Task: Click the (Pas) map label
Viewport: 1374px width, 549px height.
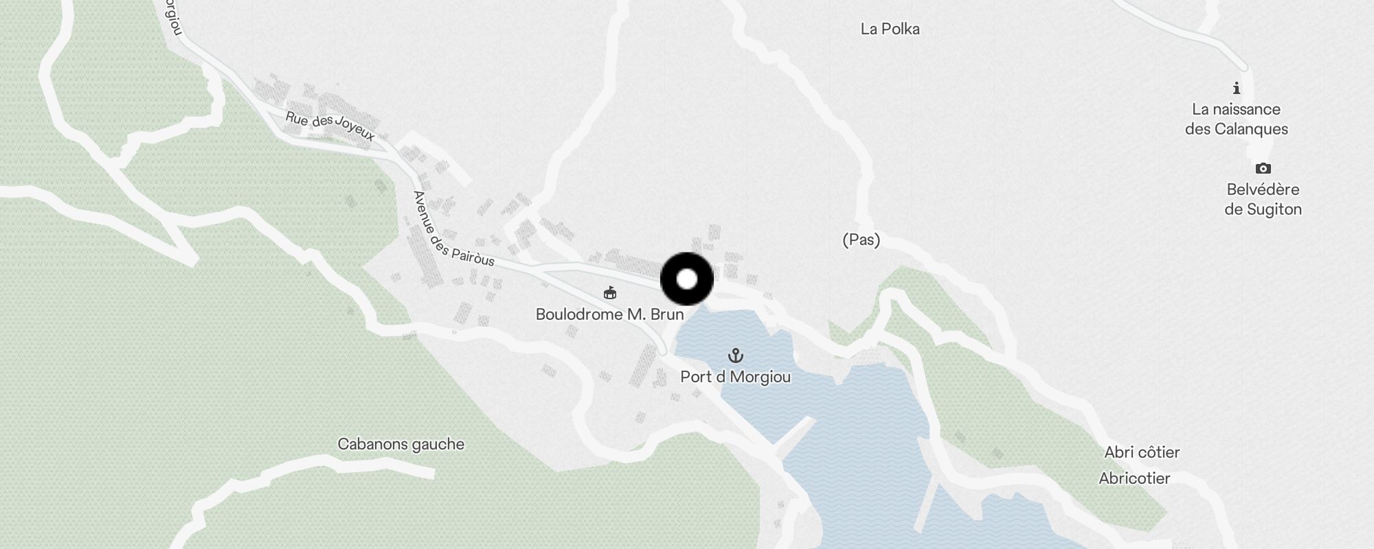Action: [x=861, y=240]
